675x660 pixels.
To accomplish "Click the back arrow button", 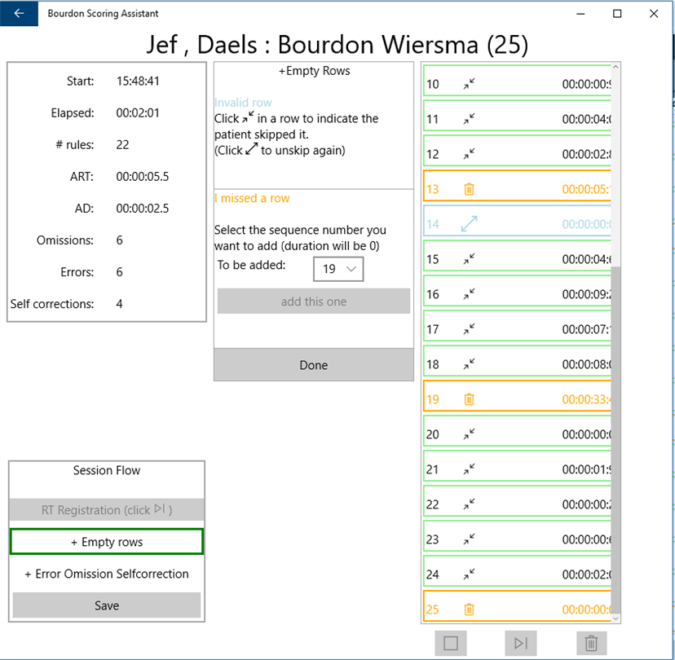I will [19, 13].
